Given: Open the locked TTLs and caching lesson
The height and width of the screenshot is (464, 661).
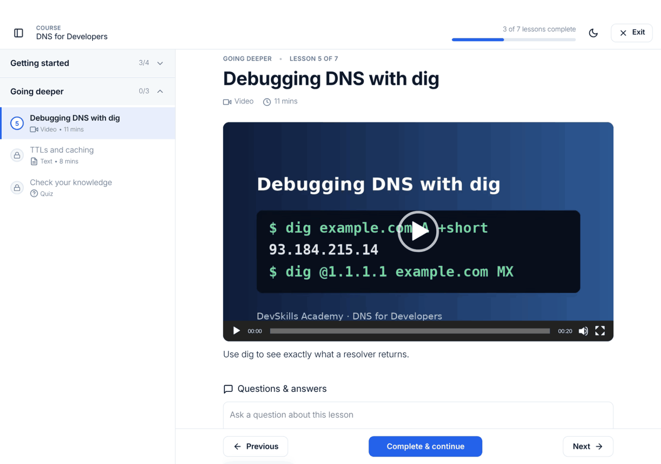Looking at the screenshot, I should 88,155.
